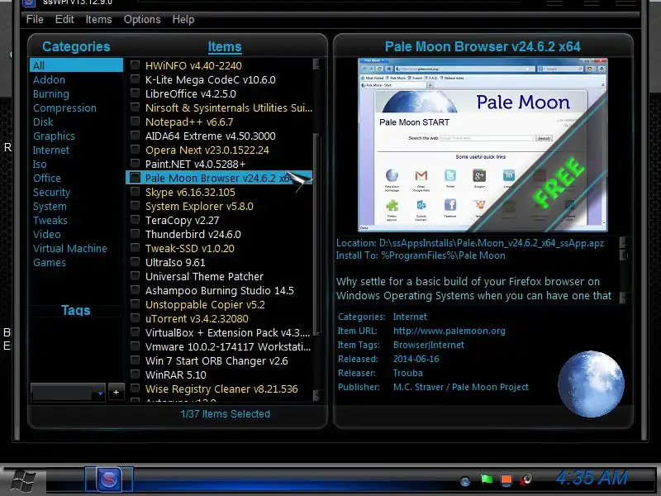
Task: Select the Disk category
Action: point(43,122)
